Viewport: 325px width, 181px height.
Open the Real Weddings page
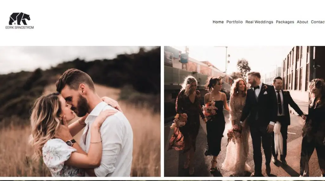click(259, 22)
